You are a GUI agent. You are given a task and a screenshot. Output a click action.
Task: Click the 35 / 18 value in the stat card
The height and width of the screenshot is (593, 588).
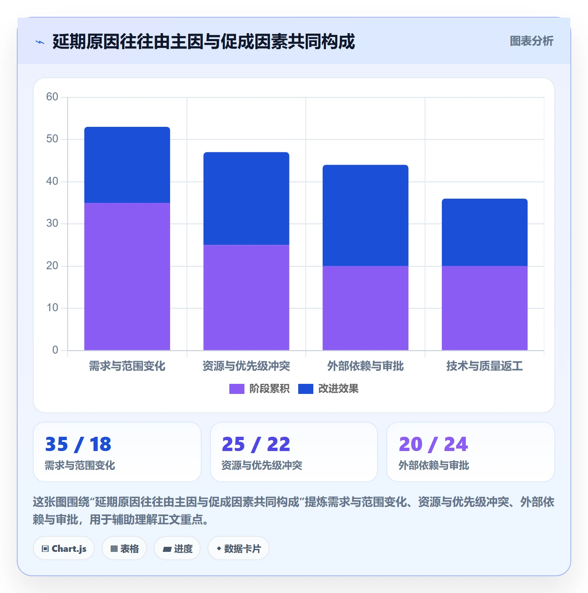78,444
